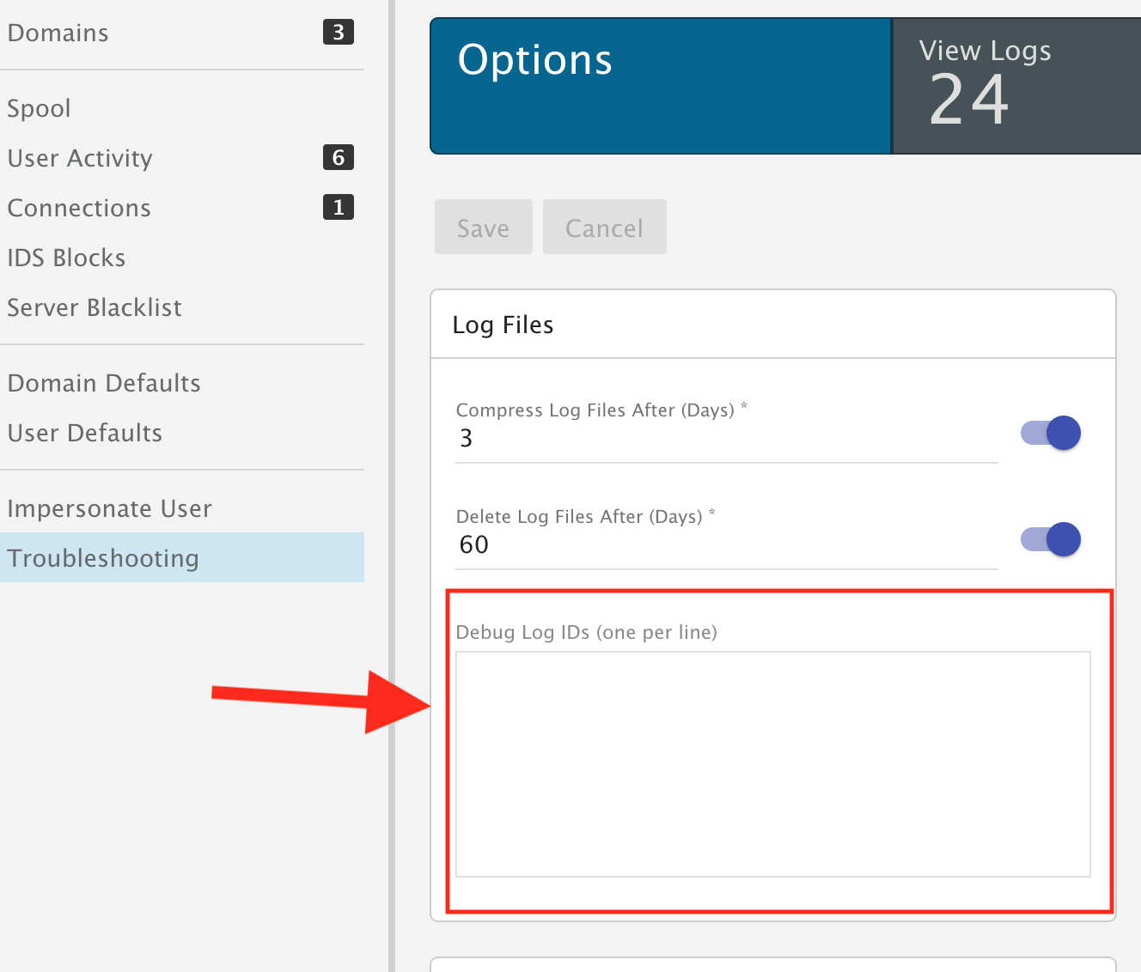Switch to the View Logs tab
The image size is (1141, 972).
[1016, 86]
